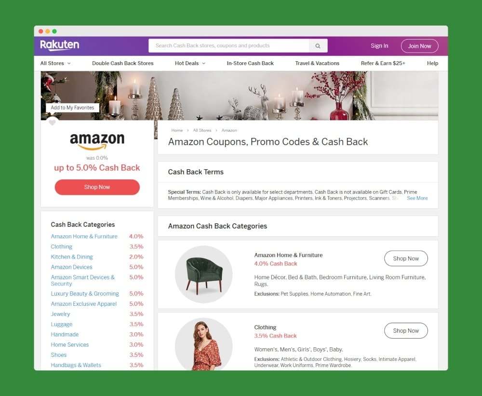Expand Special Terms via See More

point(417,198)
